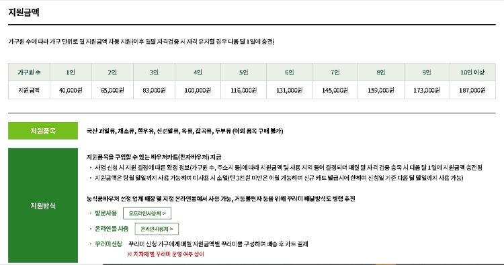Viewport: 504px width, 265px height.
Task: Select the 2인 column header
Action: click(x=112, y=72)
